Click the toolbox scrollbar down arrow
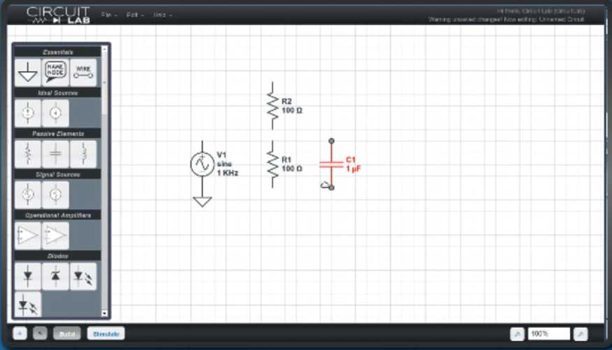Image resolution: width=612 pixels, height=350 pixels. [104, 314]
